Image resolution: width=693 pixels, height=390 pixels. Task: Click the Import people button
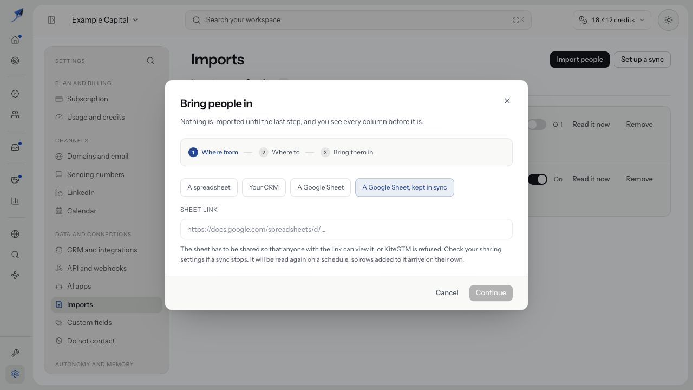pyautogui.click(x=580, y=60)
